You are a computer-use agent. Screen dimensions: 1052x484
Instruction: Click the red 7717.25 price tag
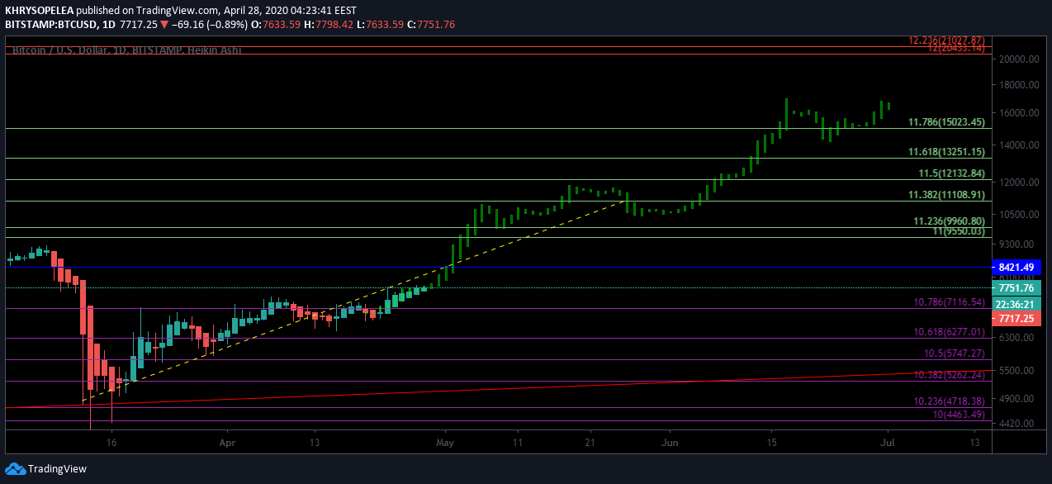pos(1016,318)
